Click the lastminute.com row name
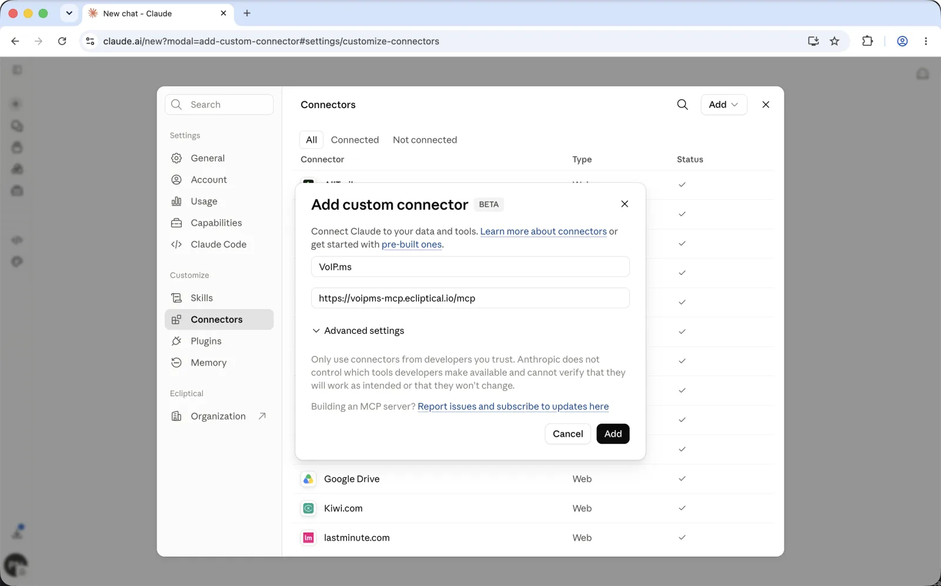Viewport: 941px width, 586px height. pos(356,538)
